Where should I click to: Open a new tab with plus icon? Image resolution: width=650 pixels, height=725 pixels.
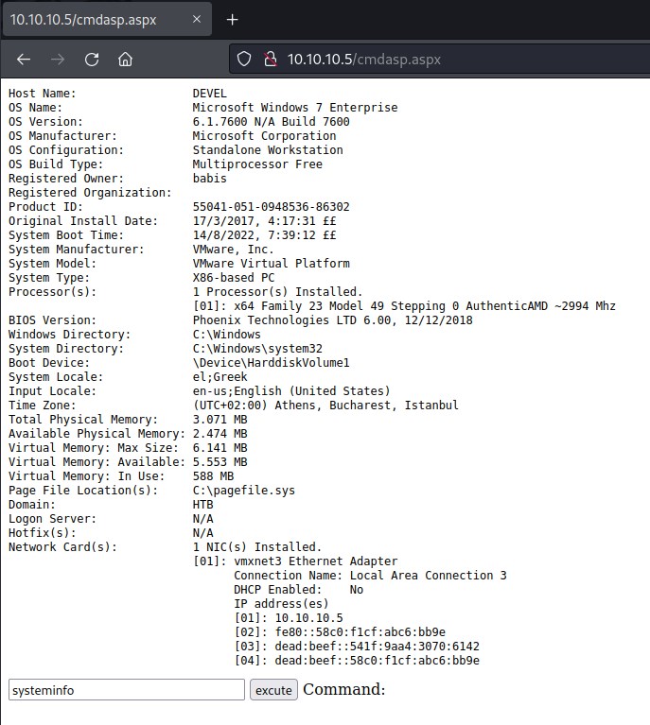tap(232, 19)
